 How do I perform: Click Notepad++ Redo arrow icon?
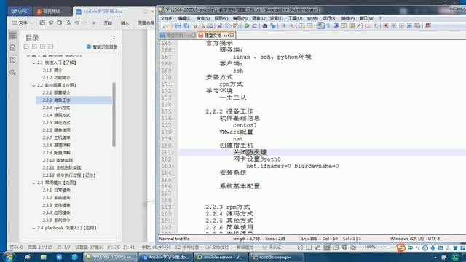[x=255, y=26]
